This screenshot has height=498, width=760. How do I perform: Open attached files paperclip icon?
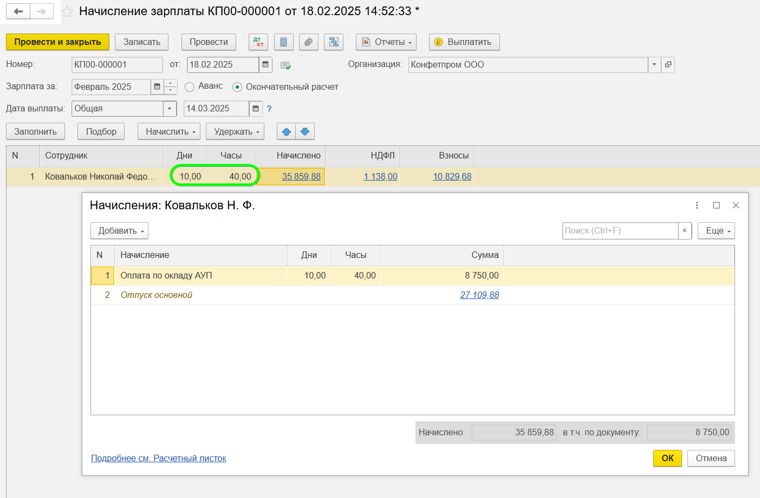308,42
